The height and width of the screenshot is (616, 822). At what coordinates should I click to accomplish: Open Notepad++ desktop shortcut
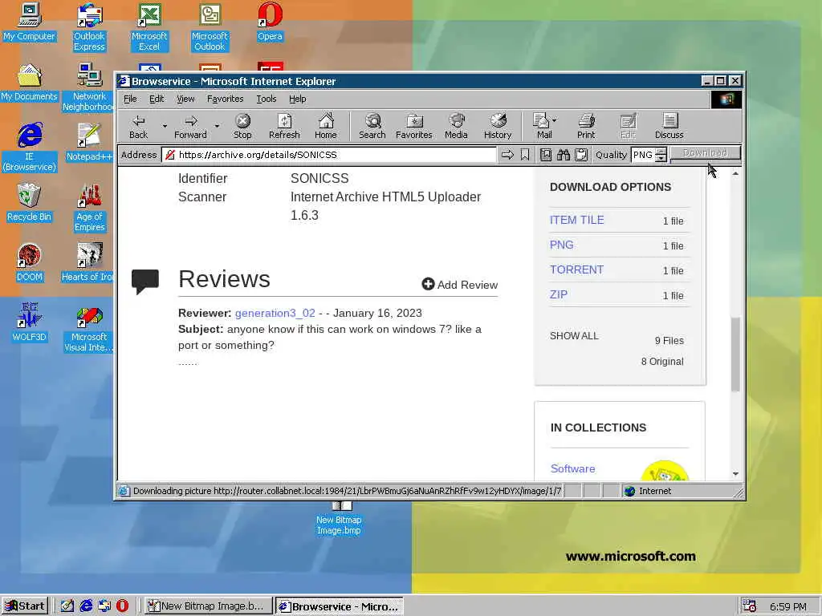click(89, 142)
